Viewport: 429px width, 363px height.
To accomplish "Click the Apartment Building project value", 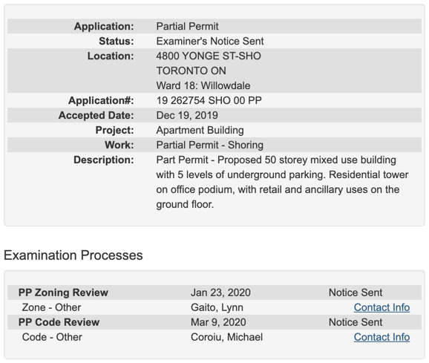I will [x=200, y=130].
